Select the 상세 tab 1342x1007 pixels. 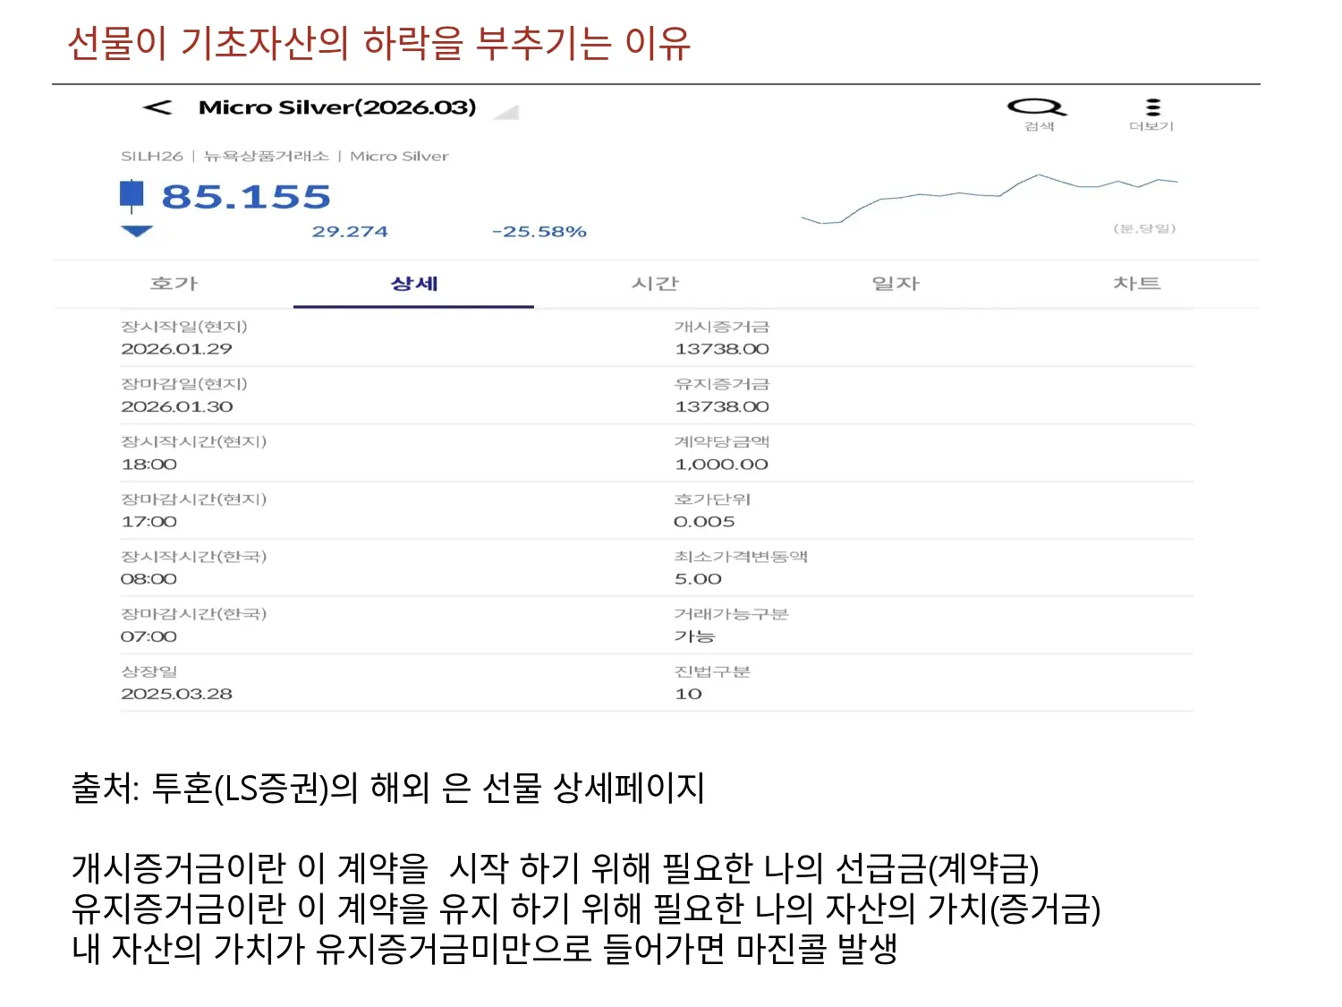pyautogui.click(x=414, y=283)
